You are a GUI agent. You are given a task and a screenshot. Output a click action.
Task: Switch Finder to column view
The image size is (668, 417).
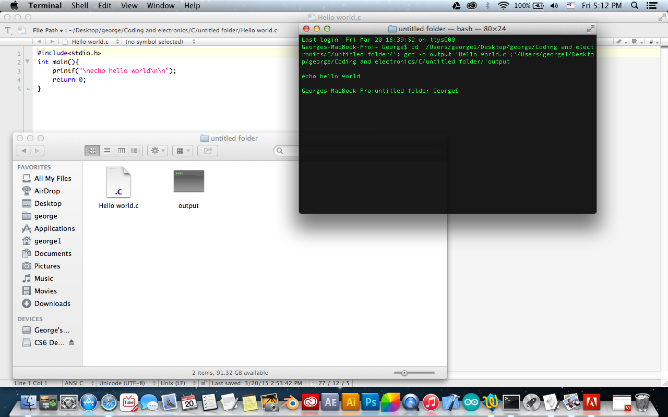coord(121,151)
